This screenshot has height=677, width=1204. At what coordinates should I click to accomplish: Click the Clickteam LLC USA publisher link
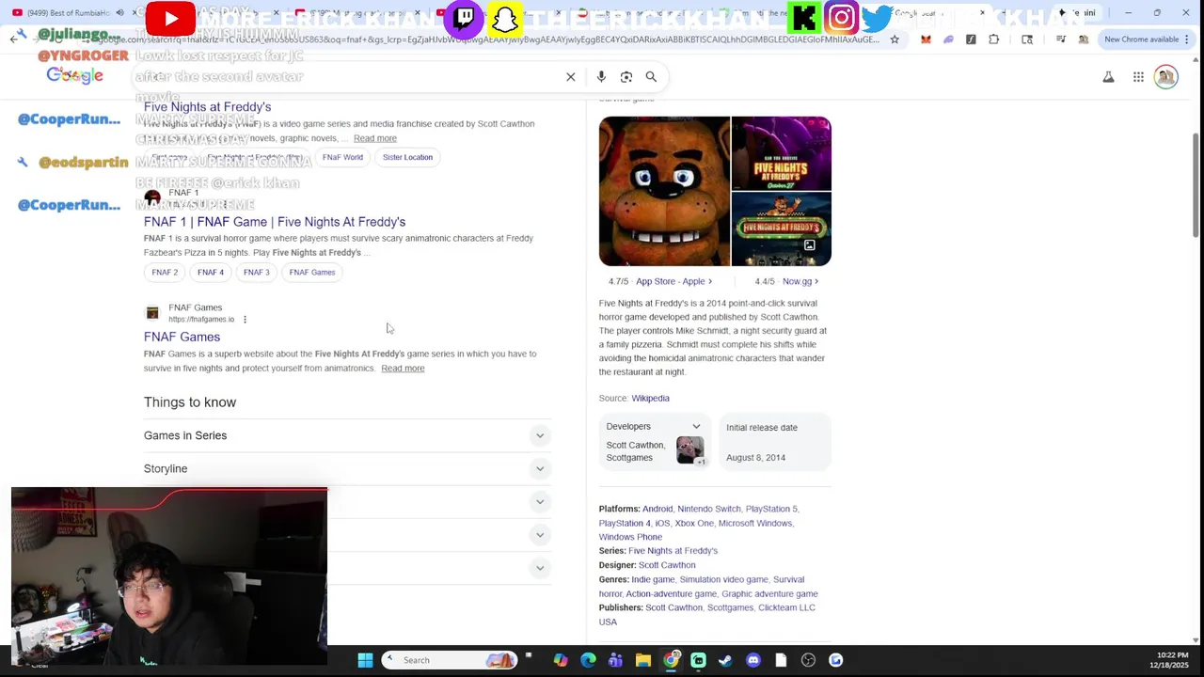[706, 615]
